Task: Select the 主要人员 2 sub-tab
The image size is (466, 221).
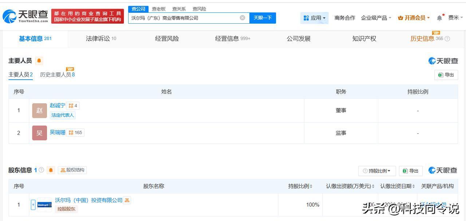Action: (21, 75)
